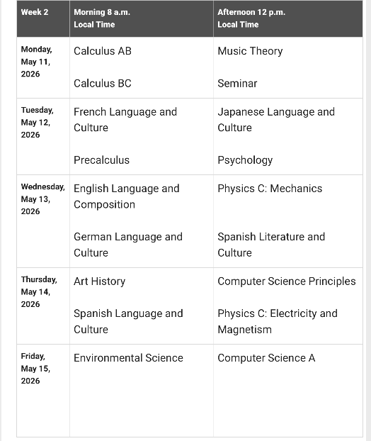
Task: Click the Seminar exam entry
Action: point(237,84)
